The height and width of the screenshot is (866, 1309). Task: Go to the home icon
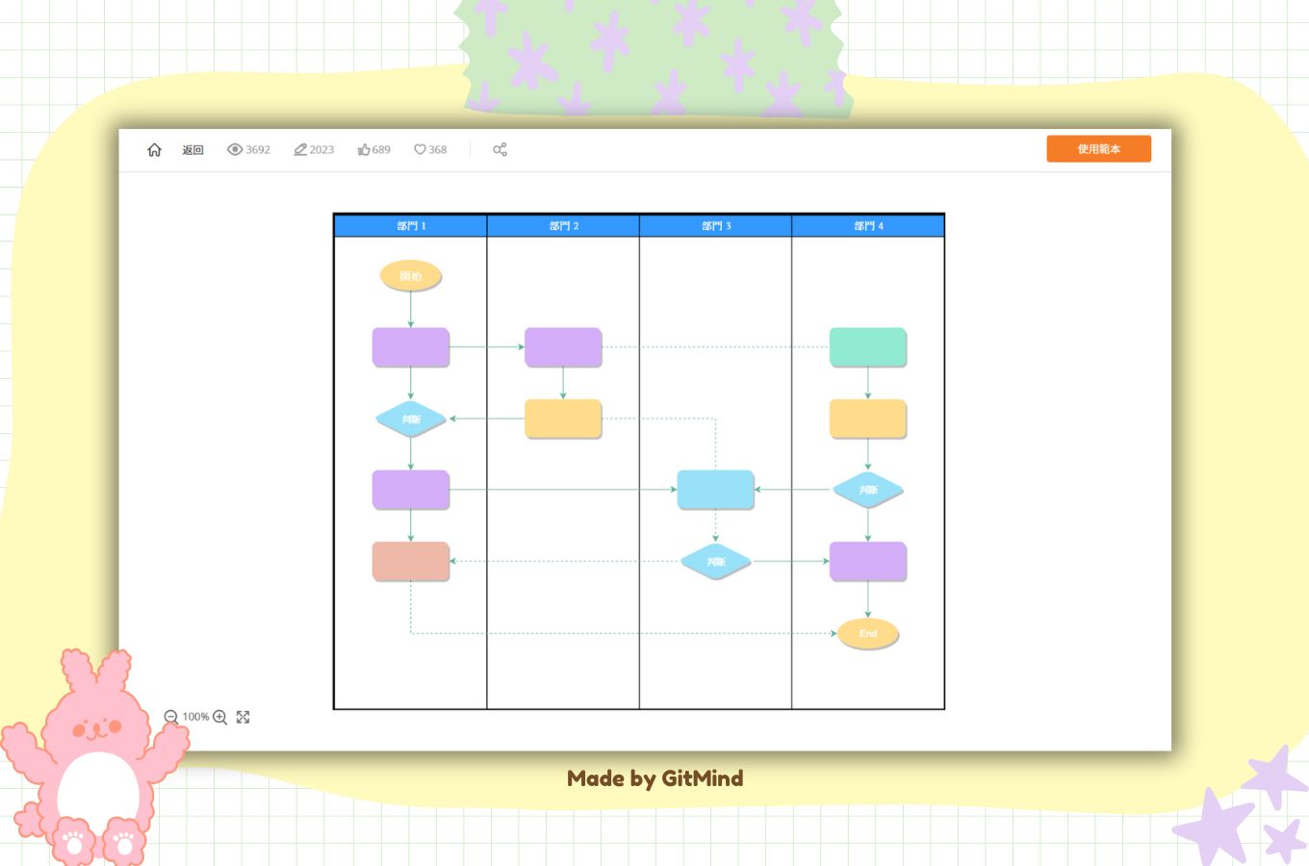point(154,150)
